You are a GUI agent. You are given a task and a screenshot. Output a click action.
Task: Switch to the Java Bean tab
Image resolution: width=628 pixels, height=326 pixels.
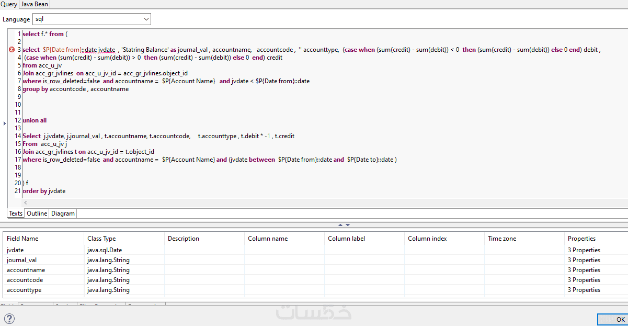point(35,4)
